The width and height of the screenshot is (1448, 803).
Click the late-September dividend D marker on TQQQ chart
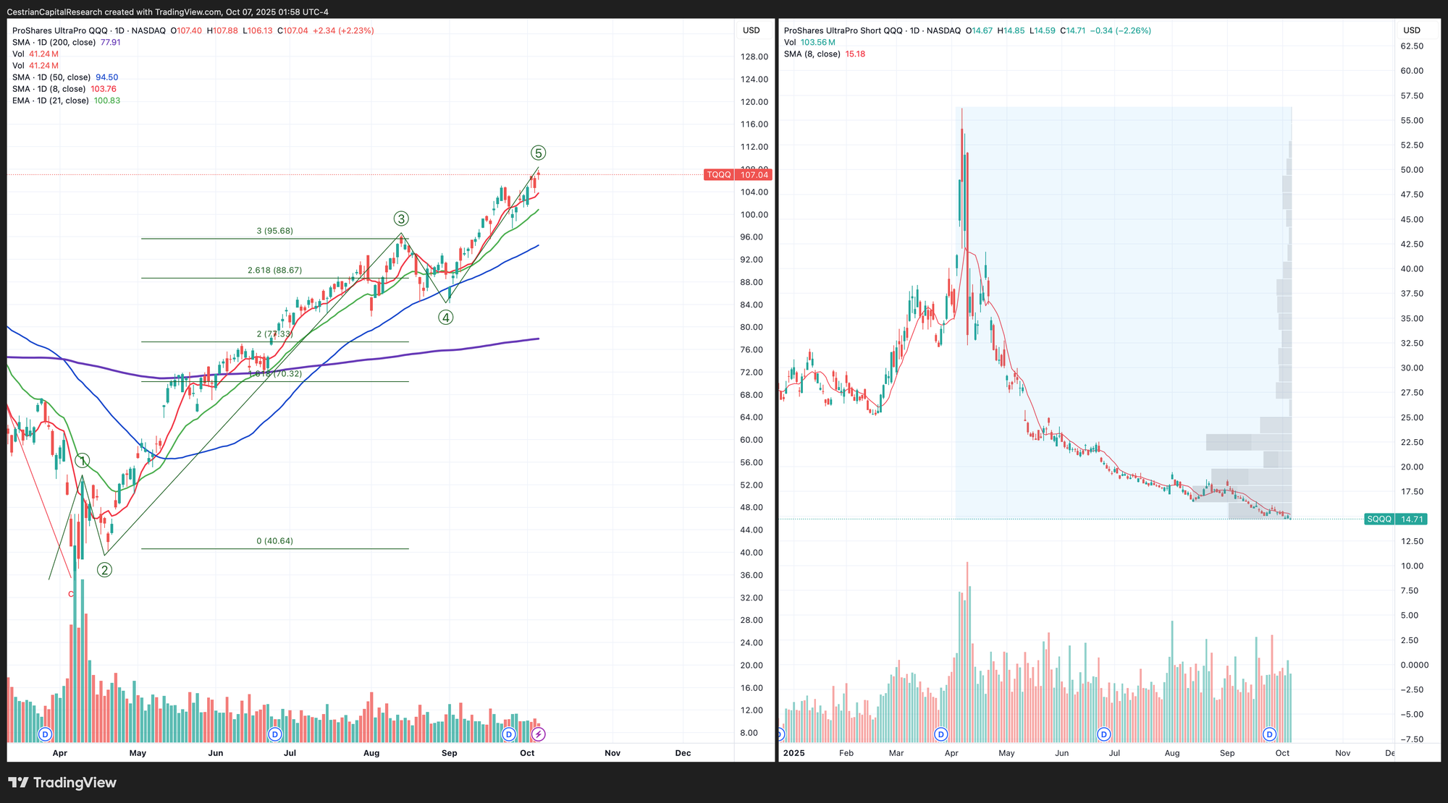point(509,734)
